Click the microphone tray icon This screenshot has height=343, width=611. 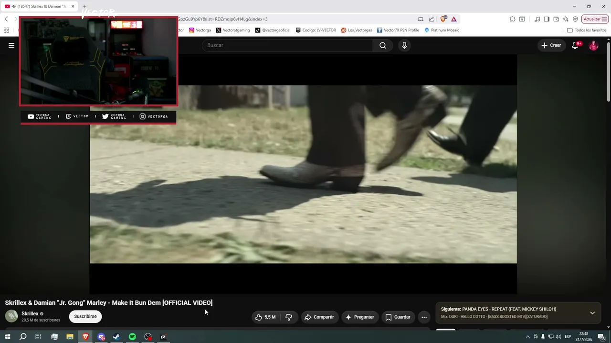coord(543,337)
